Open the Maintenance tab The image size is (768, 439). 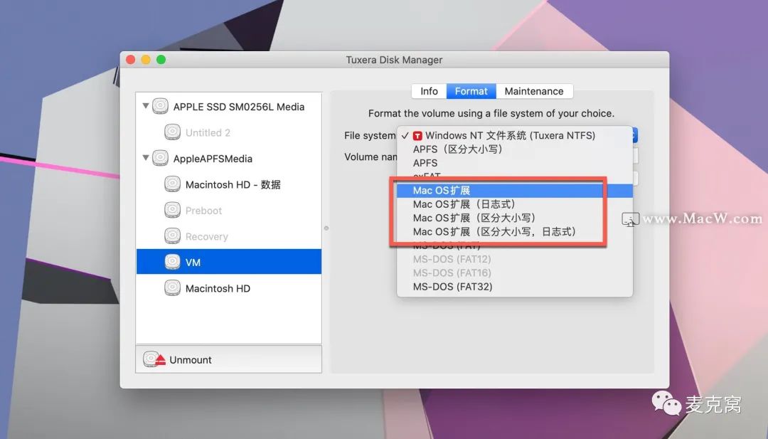point(534,91)
